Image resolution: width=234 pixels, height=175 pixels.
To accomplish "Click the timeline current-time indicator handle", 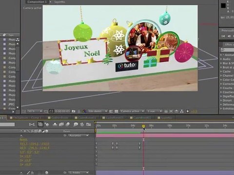I will pos(143,126).
